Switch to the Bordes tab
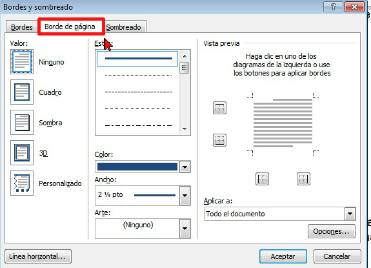Viewport: 371px width, 268px height. 21,27
